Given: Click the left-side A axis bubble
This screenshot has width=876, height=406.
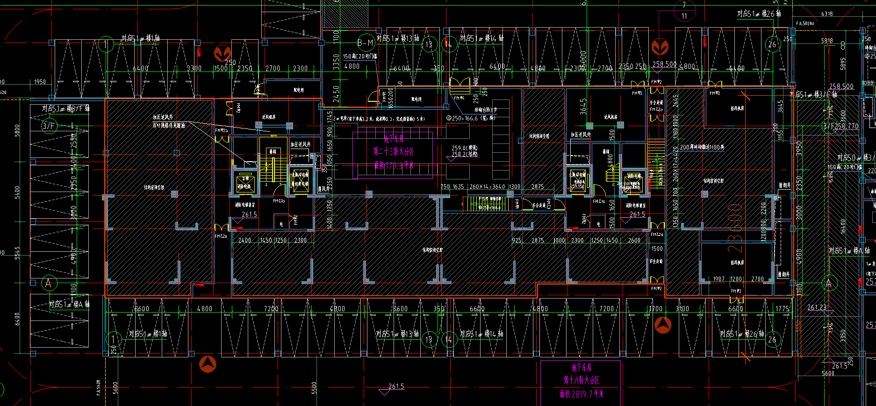Looking at the screenshot, I should click(x=49, y=283).
